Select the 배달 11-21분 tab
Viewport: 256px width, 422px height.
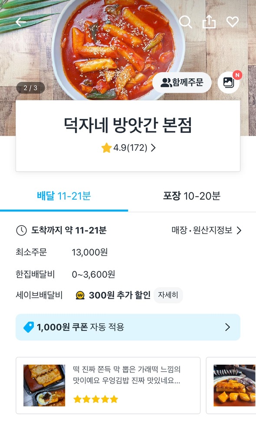pyautogui.click(x=64, y=196)
